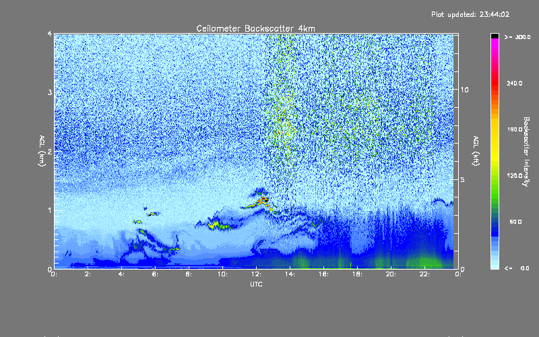The image size is (539, 337).
Task: Click the '240.0' colorbar label
Action: pos(515,84)
